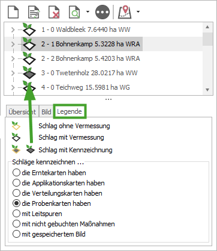Click dark filled Schlag mit Kennzeichnung icon

tap(31, 149)
